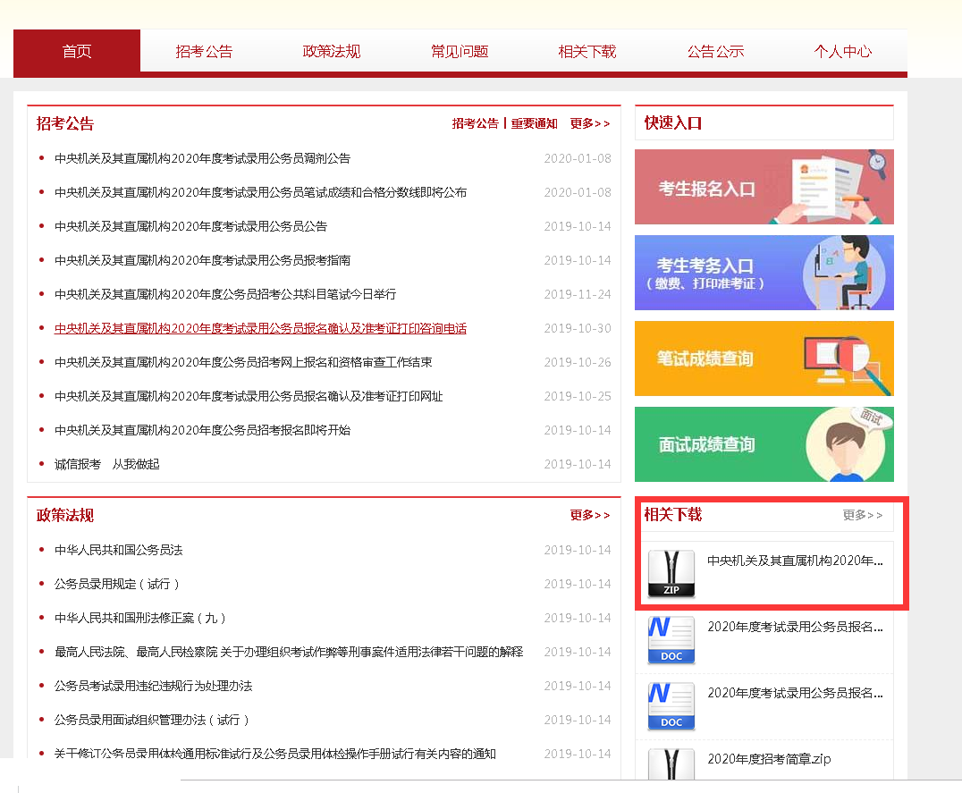The width and height of the screenshot is (962, 793).
Task: Switch to the 个人中心 navigation tab
Action: (842, 51)
